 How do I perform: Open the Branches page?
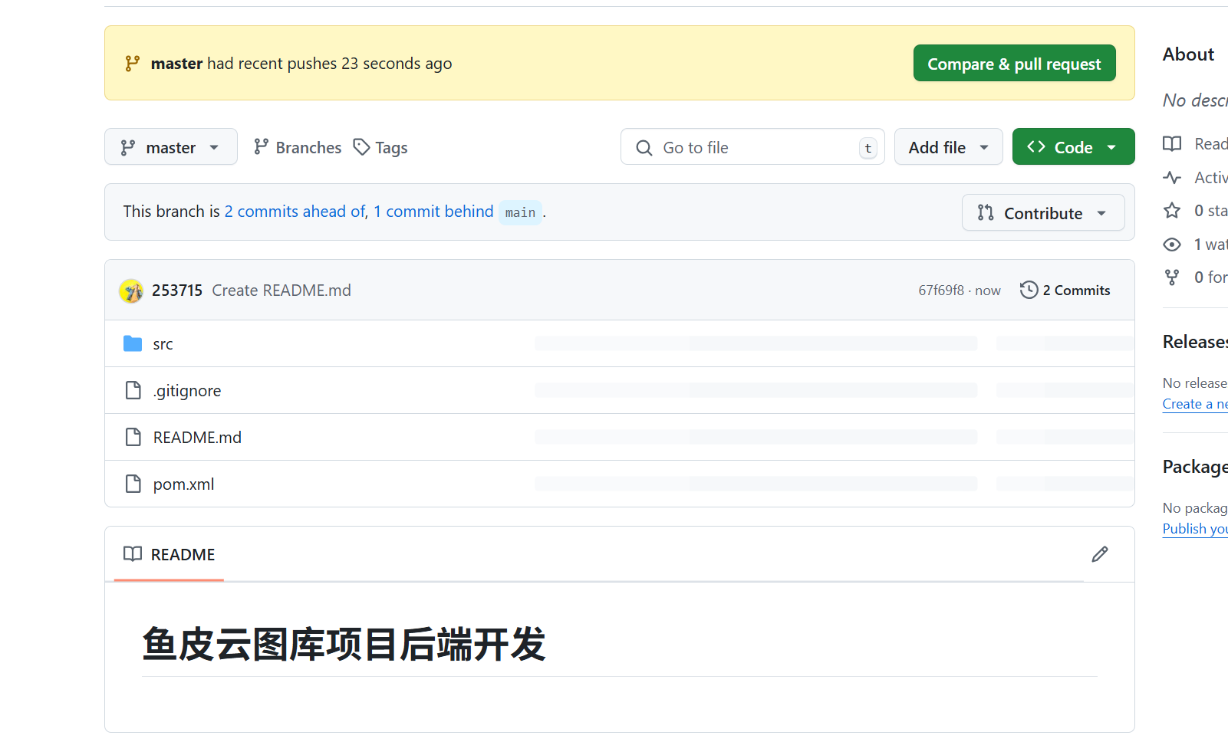298,147
